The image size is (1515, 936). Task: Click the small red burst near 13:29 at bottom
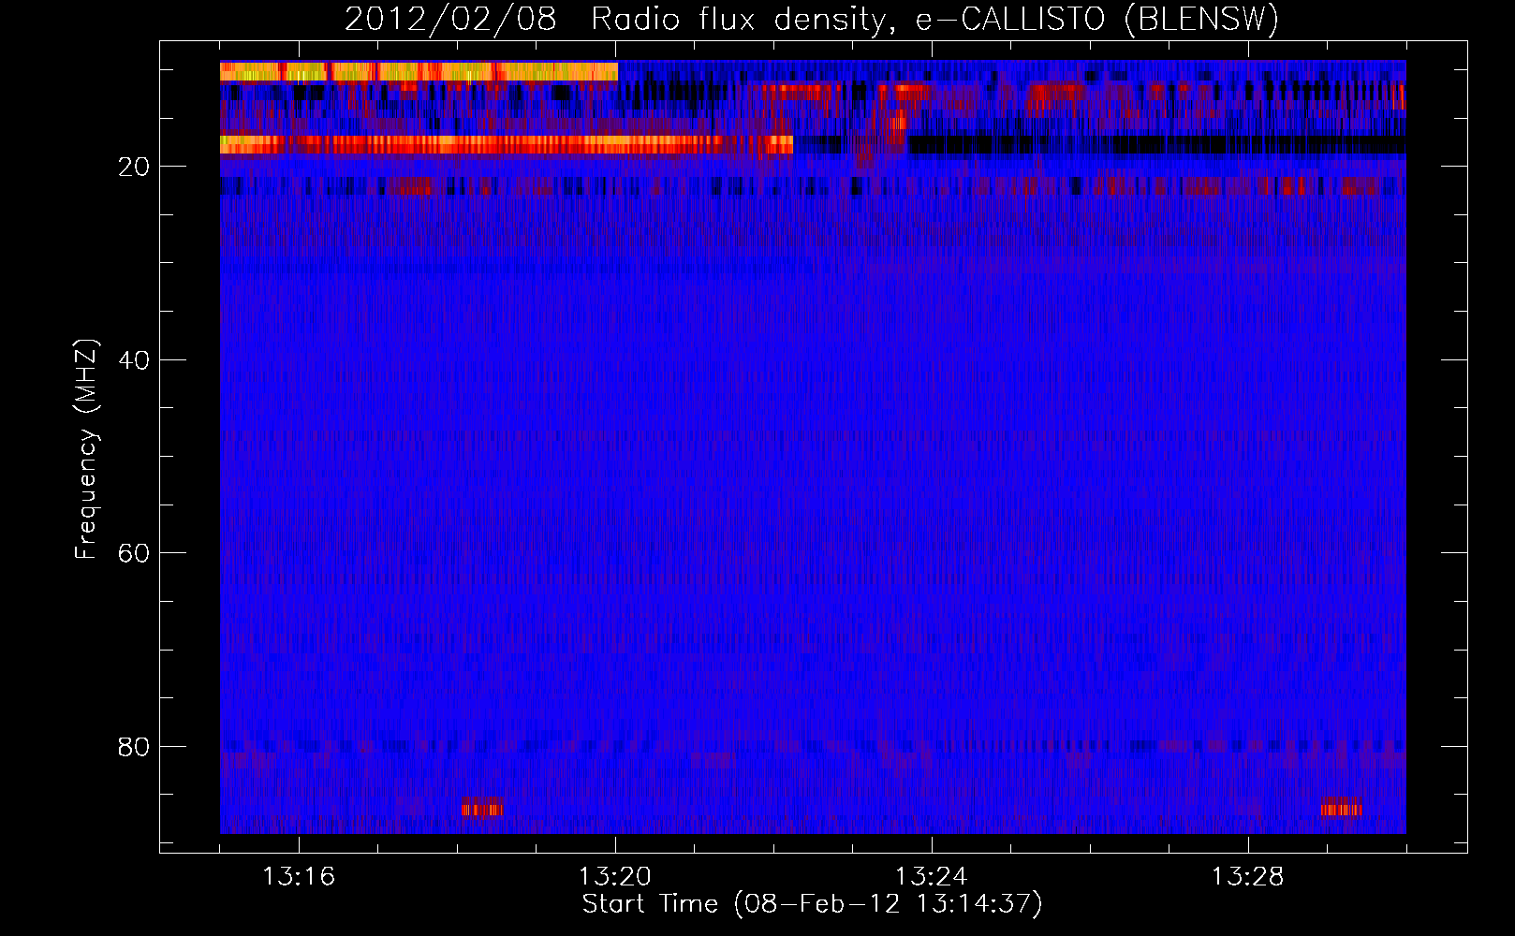1342,808
